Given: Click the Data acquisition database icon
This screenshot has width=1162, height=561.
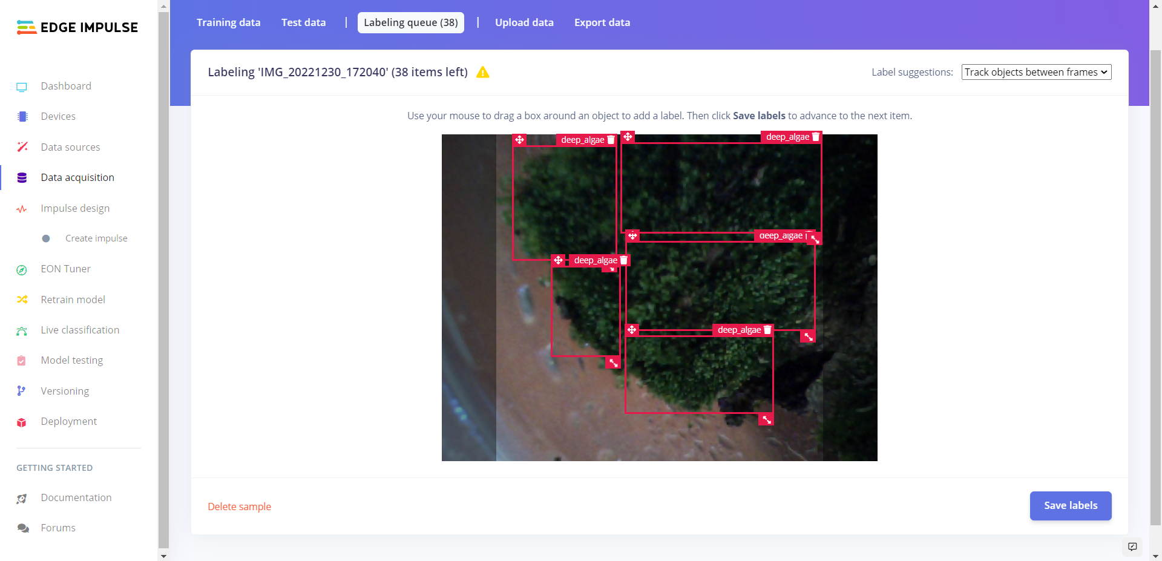Looking at the screenshot, I should tap(22, 177).
